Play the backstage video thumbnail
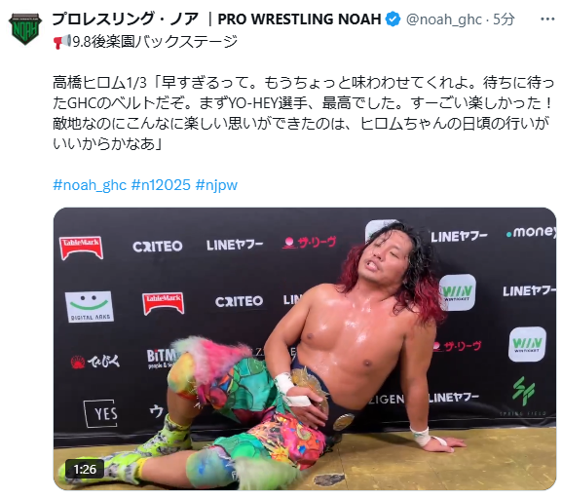 click(305, 349)
